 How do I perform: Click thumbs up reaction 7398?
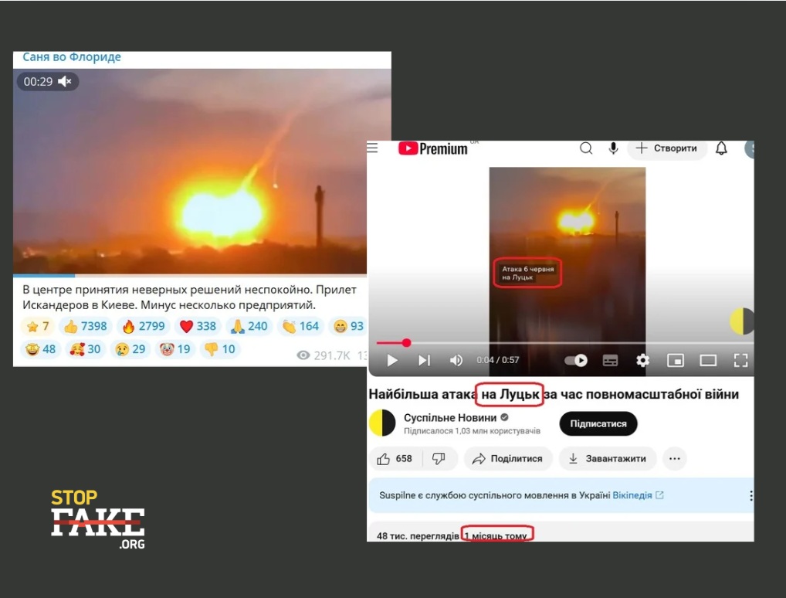click(x=85, y=327)
